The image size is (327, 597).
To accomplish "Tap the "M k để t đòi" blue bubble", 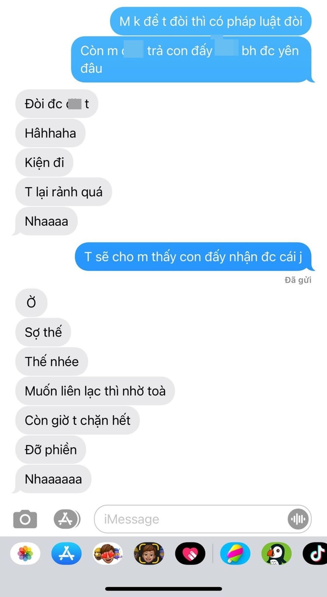I will coord(212,21).
